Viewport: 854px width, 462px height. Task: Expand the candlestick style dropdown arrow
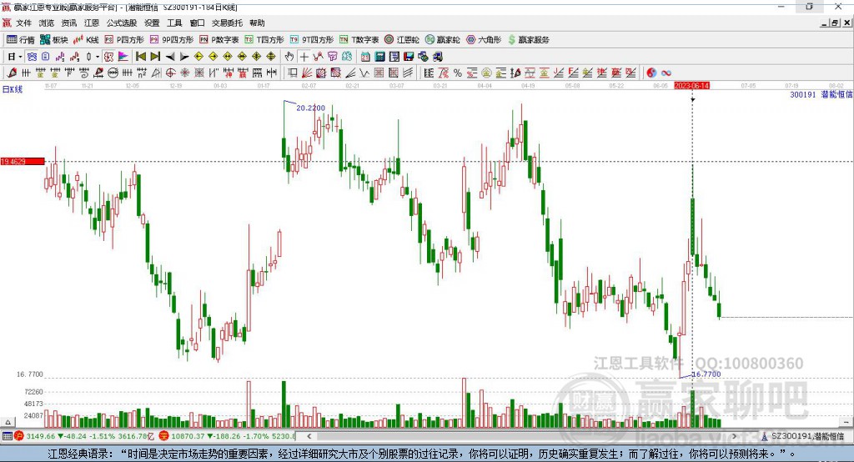coord(98,57)
